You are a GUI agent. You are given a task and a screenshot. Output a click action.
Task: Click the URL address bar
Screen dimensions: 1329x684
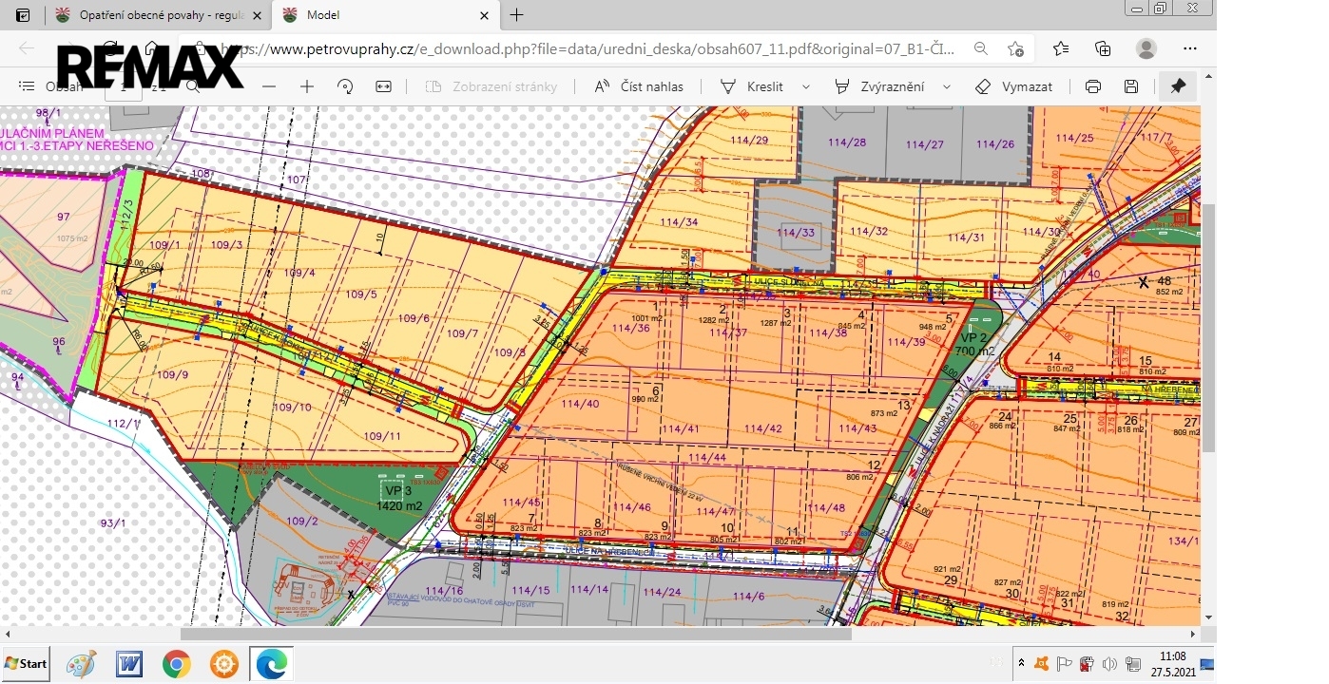589,49
